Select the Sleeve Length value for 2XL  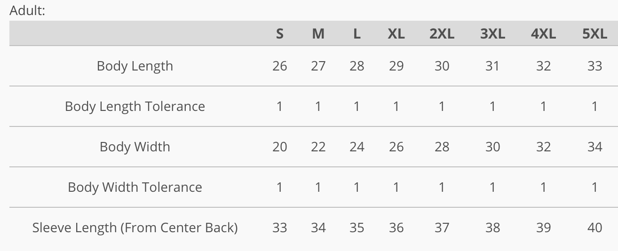pyautogui.click(x=442, y=227)
